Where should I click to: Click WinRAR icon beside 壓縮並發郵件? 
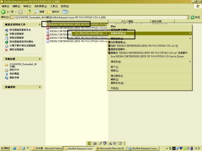pyautogui.click(x=109, y=49)
